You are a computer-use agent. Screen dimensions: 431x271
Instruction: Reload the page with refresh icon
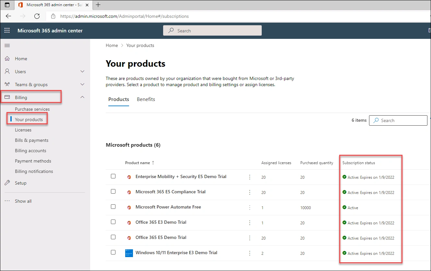37,16
